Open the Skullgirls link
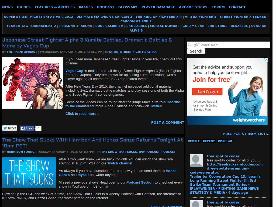The width and height of the screenshot is (276, 207). tap(137, 26)
